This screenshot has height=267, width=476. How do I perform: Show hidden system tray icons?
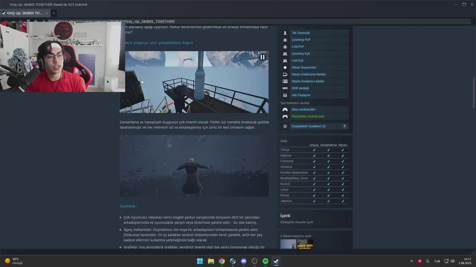point(412,261)
